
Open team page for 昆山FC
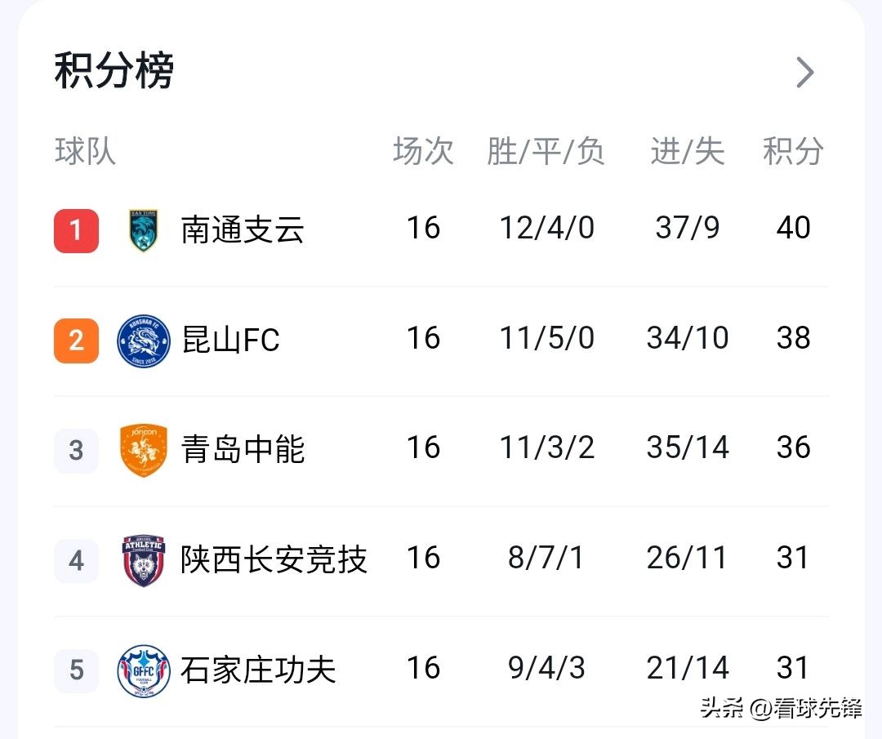pyautogui.click(x=229, y=339)
